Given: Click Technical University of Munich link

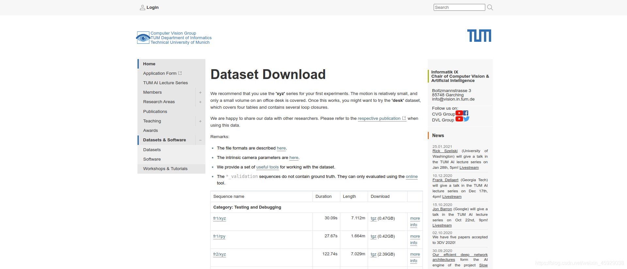Looking at the screenshot, I should tap(180, 42).
